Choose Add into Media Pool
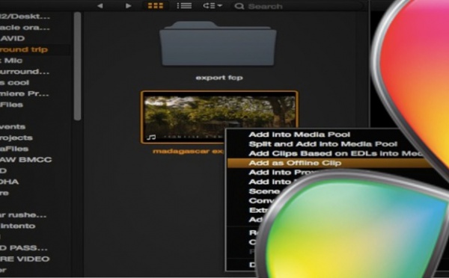The image size is (449, 278). click(x=299, y=135)
